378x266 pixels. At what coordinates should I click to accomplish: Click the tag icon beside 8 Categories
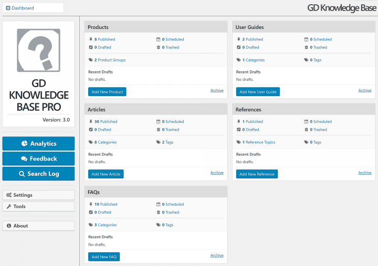(91, 142)
